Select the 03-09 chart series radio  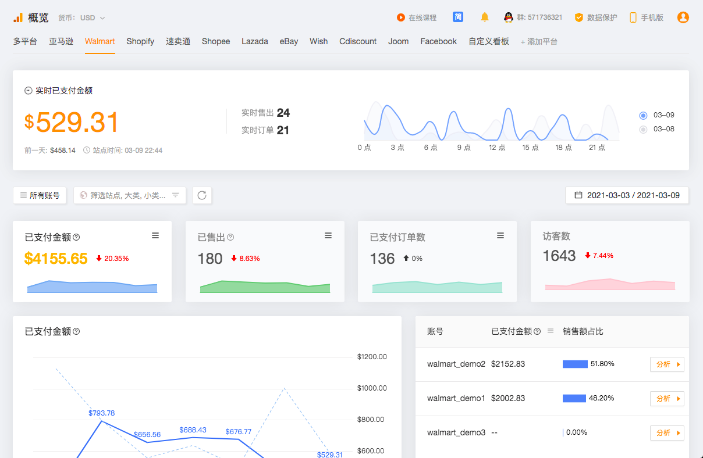tap(643, 115)
